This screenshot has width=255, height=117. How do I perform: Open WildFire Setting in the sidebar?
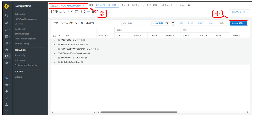coord(22,44)
